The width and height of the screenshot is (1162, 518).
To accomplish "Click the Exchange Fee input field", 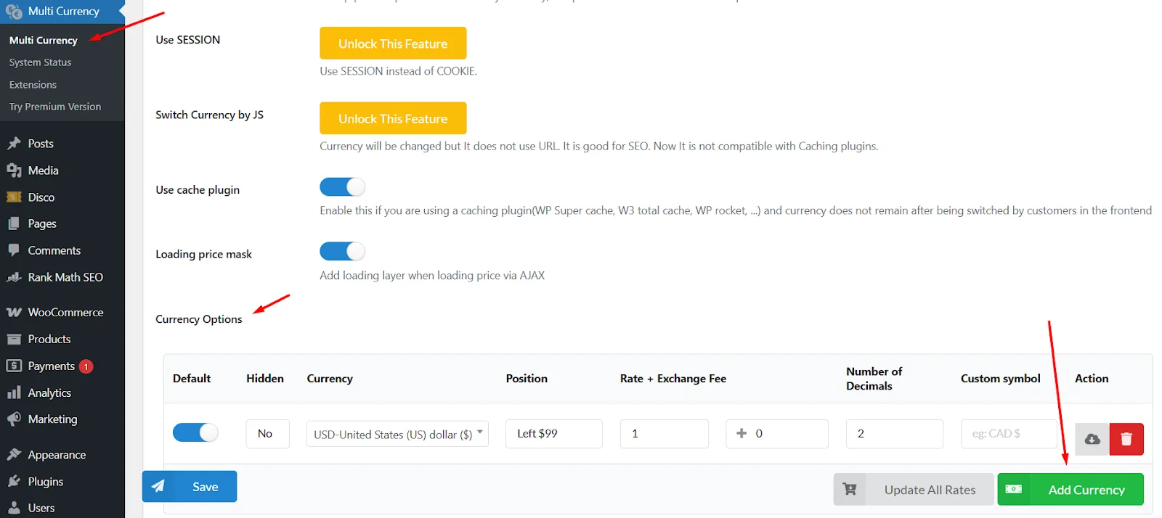I will [777, 434].
